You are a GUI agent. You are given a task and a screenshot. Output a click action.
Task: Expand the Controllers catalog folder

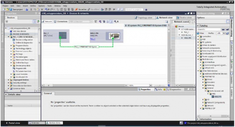tap(198, 36)
